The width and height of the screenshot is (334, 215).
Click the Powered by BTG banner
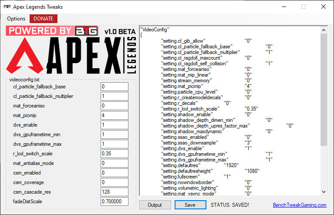pyautogui.click(x=52, y=31)
